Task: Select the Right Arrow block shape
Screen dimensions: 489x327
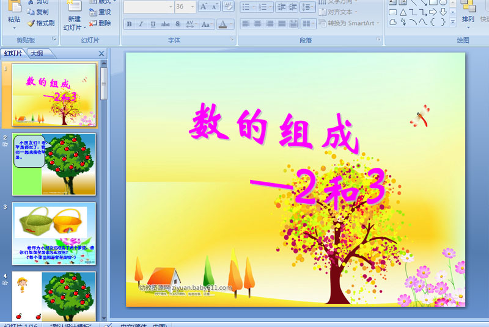Action: (433, 12)
